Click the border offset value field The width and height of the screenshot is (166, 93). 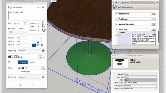33,68
